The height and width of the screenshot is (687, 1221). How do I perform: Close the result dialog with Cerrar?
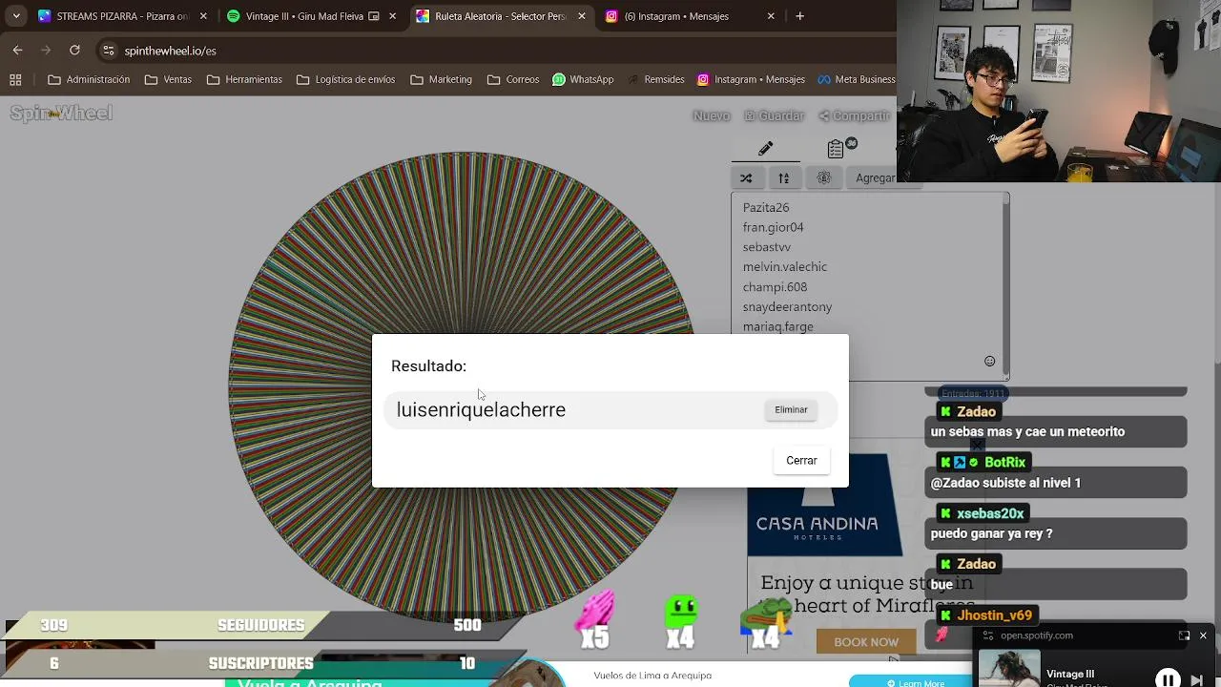point(801,460)
